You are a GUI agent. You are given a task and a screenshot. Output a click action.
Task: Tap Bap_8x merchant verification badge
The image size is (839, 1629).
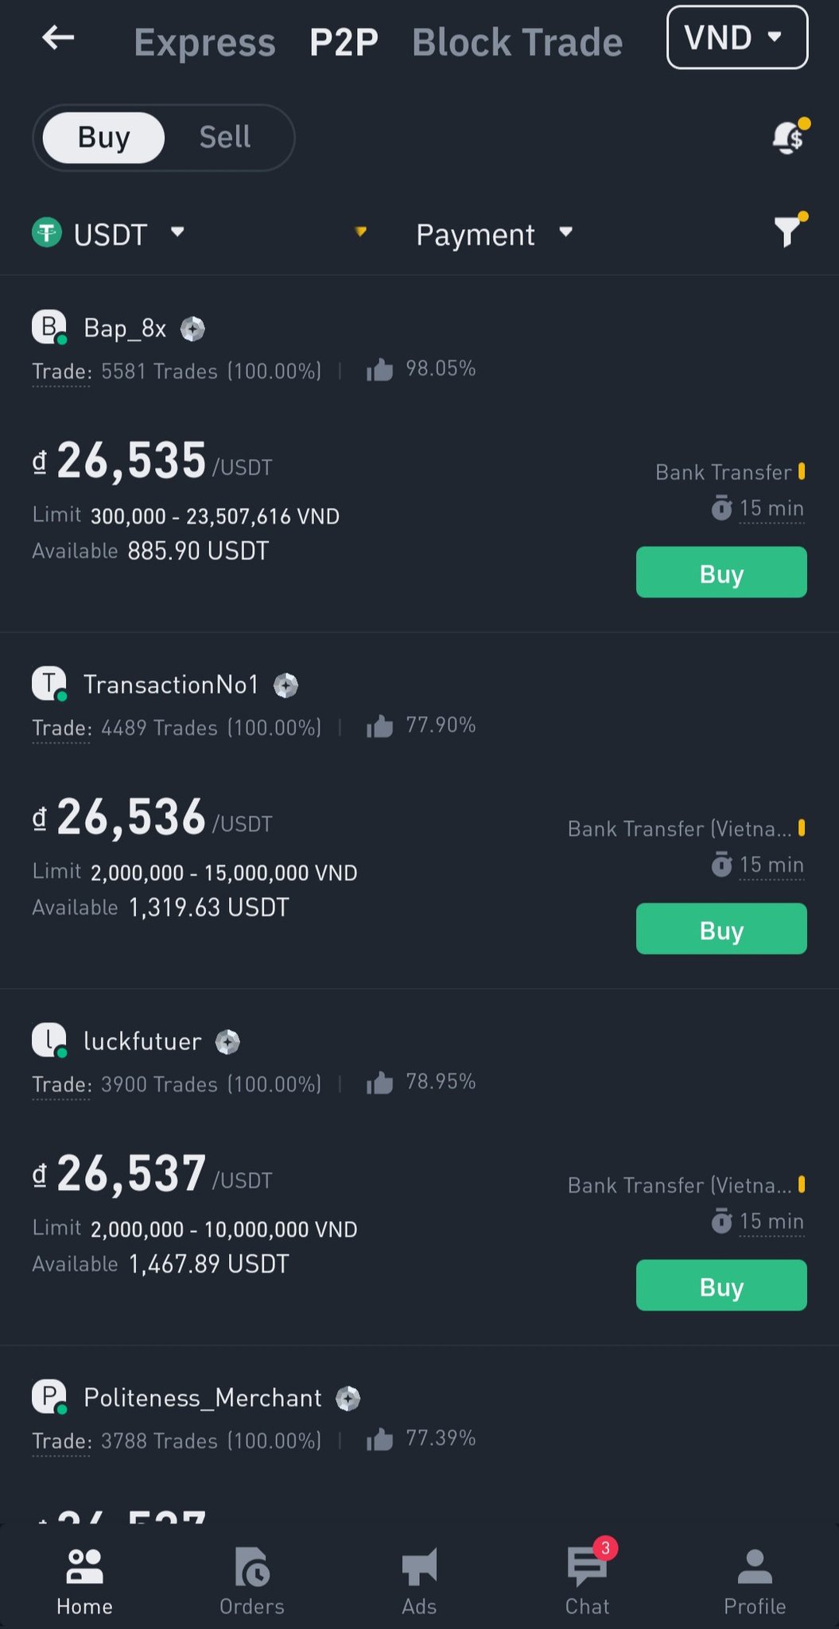pyautogui.click(x=192, y=329)
